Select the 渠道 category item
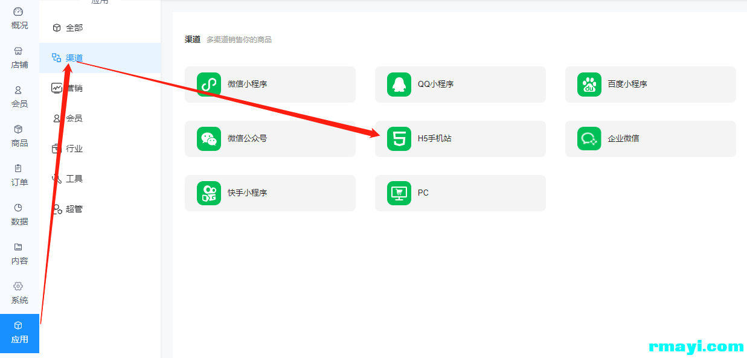747x358 pixels. point(100,58)
